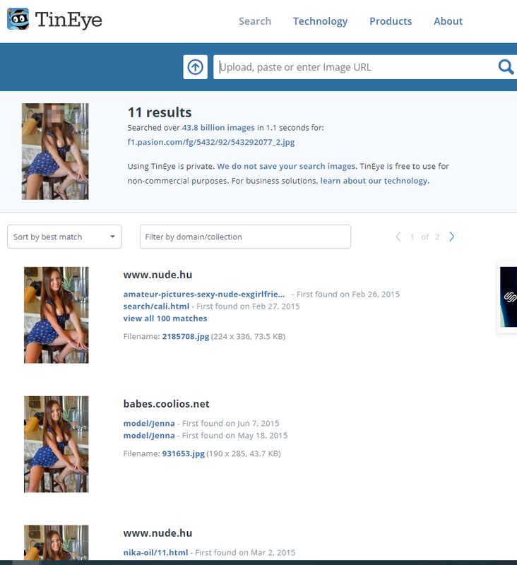Open search/cali.html result link
Viewport: 517px width, 565px height.
click(156, 307)
